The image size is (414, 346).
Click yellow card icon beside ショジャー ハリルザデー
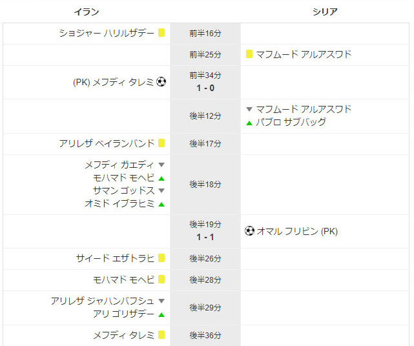[161, 33]
